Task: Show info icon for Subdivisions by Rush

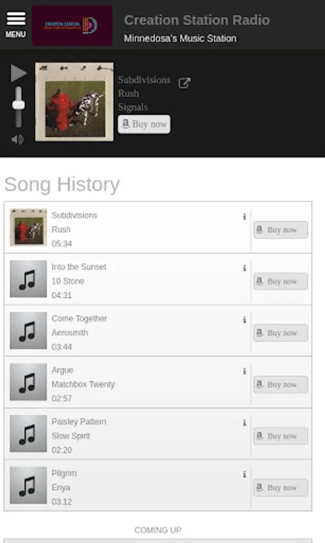Action: [244, 217]
